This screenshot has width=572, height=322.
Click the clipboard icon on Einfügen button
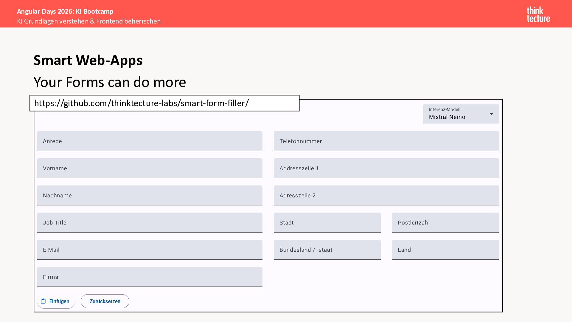click(43, 301)
